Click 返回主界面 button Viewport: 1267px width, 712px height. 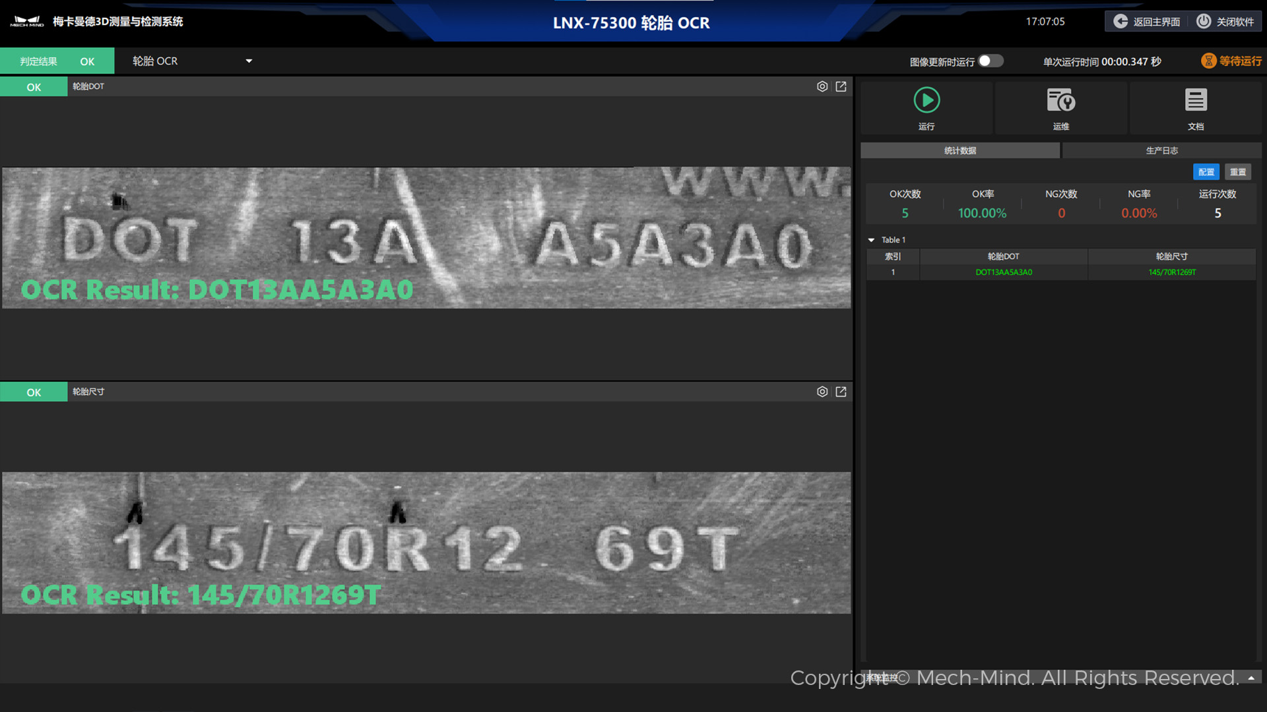tap(1148, 22)
